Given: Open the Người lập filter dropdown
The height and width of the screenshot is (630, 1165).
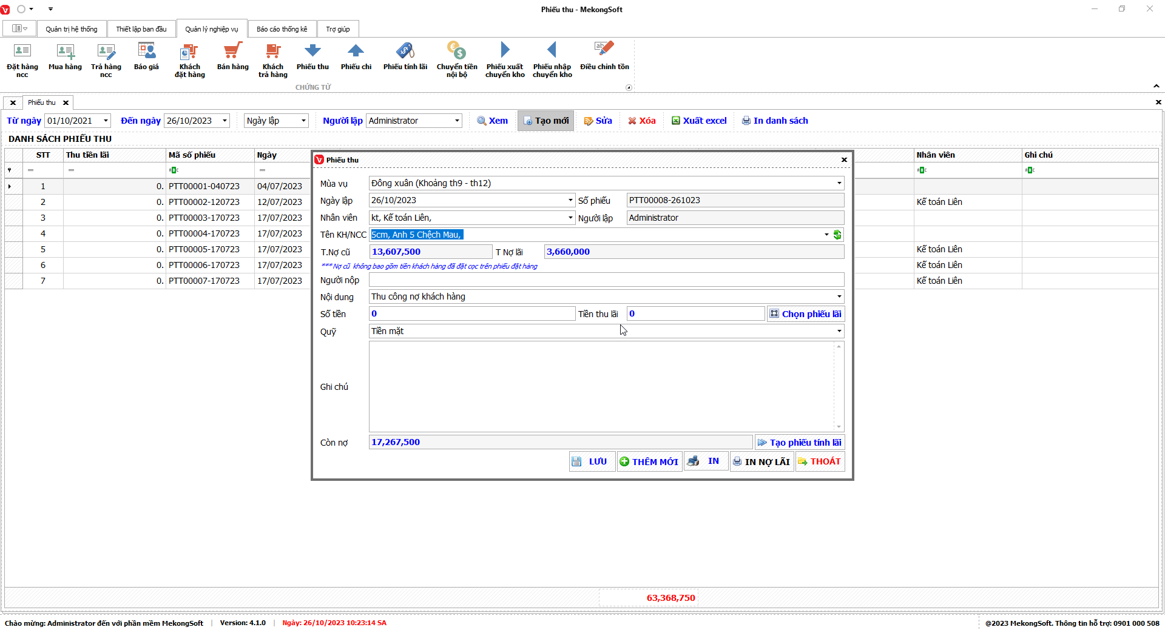Looking at the screenshot, I should [x=457, y=121].
